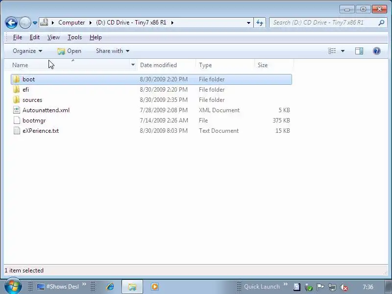392x294 pixels.
Task: Expand the Quick Launch chevron
Action: 286,284
